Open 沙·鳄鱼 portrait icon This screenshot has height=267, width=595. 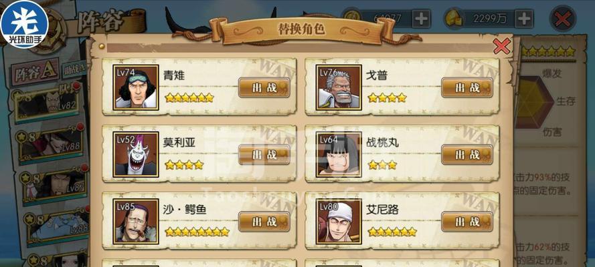point(135,222)
